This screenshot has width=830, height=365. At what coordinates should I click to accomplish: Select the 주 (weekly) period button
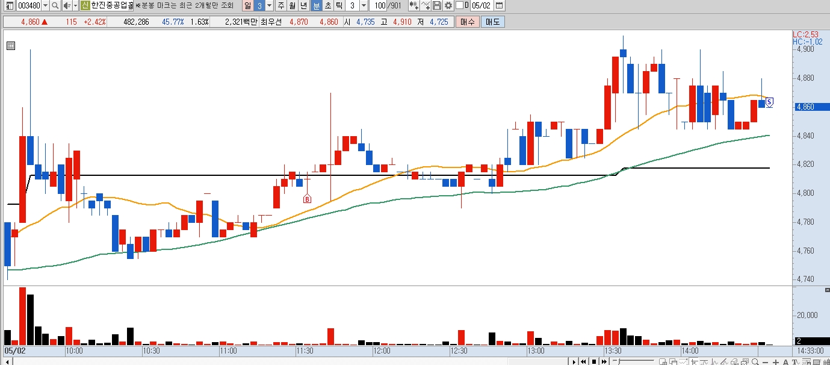(281, 5)
